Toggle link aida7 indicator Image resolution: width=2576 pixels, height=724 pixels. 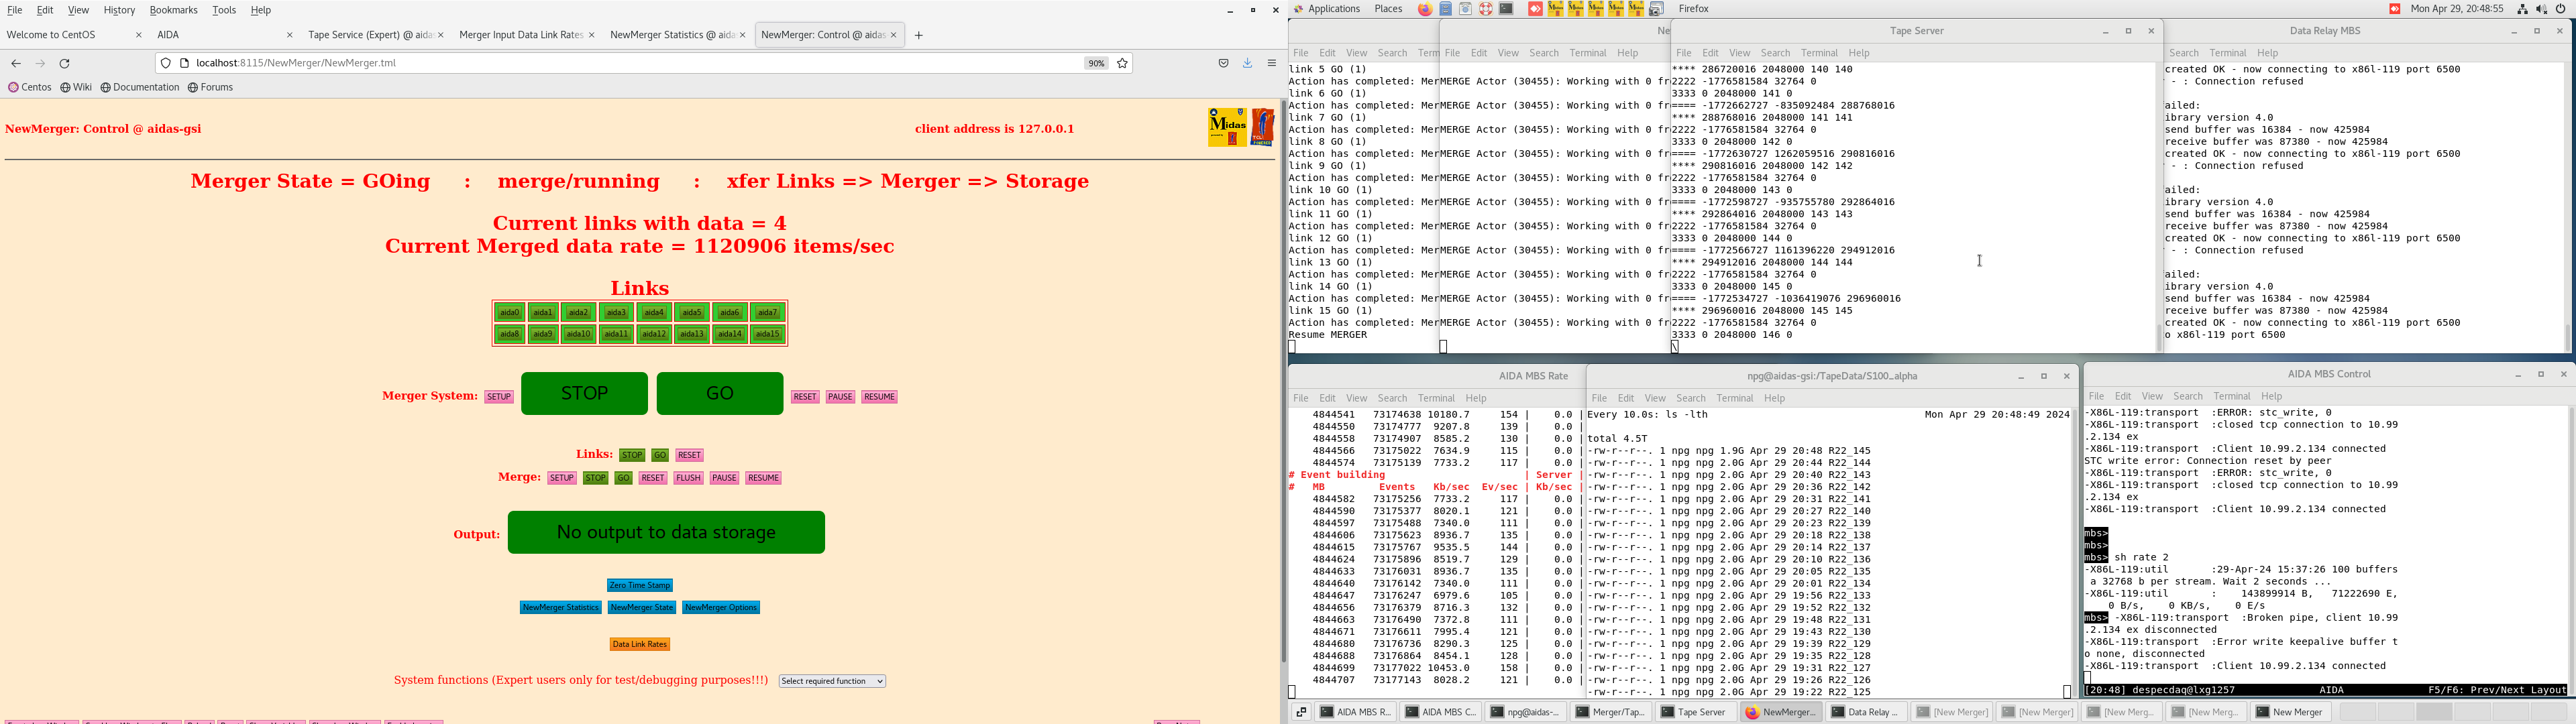768,313
